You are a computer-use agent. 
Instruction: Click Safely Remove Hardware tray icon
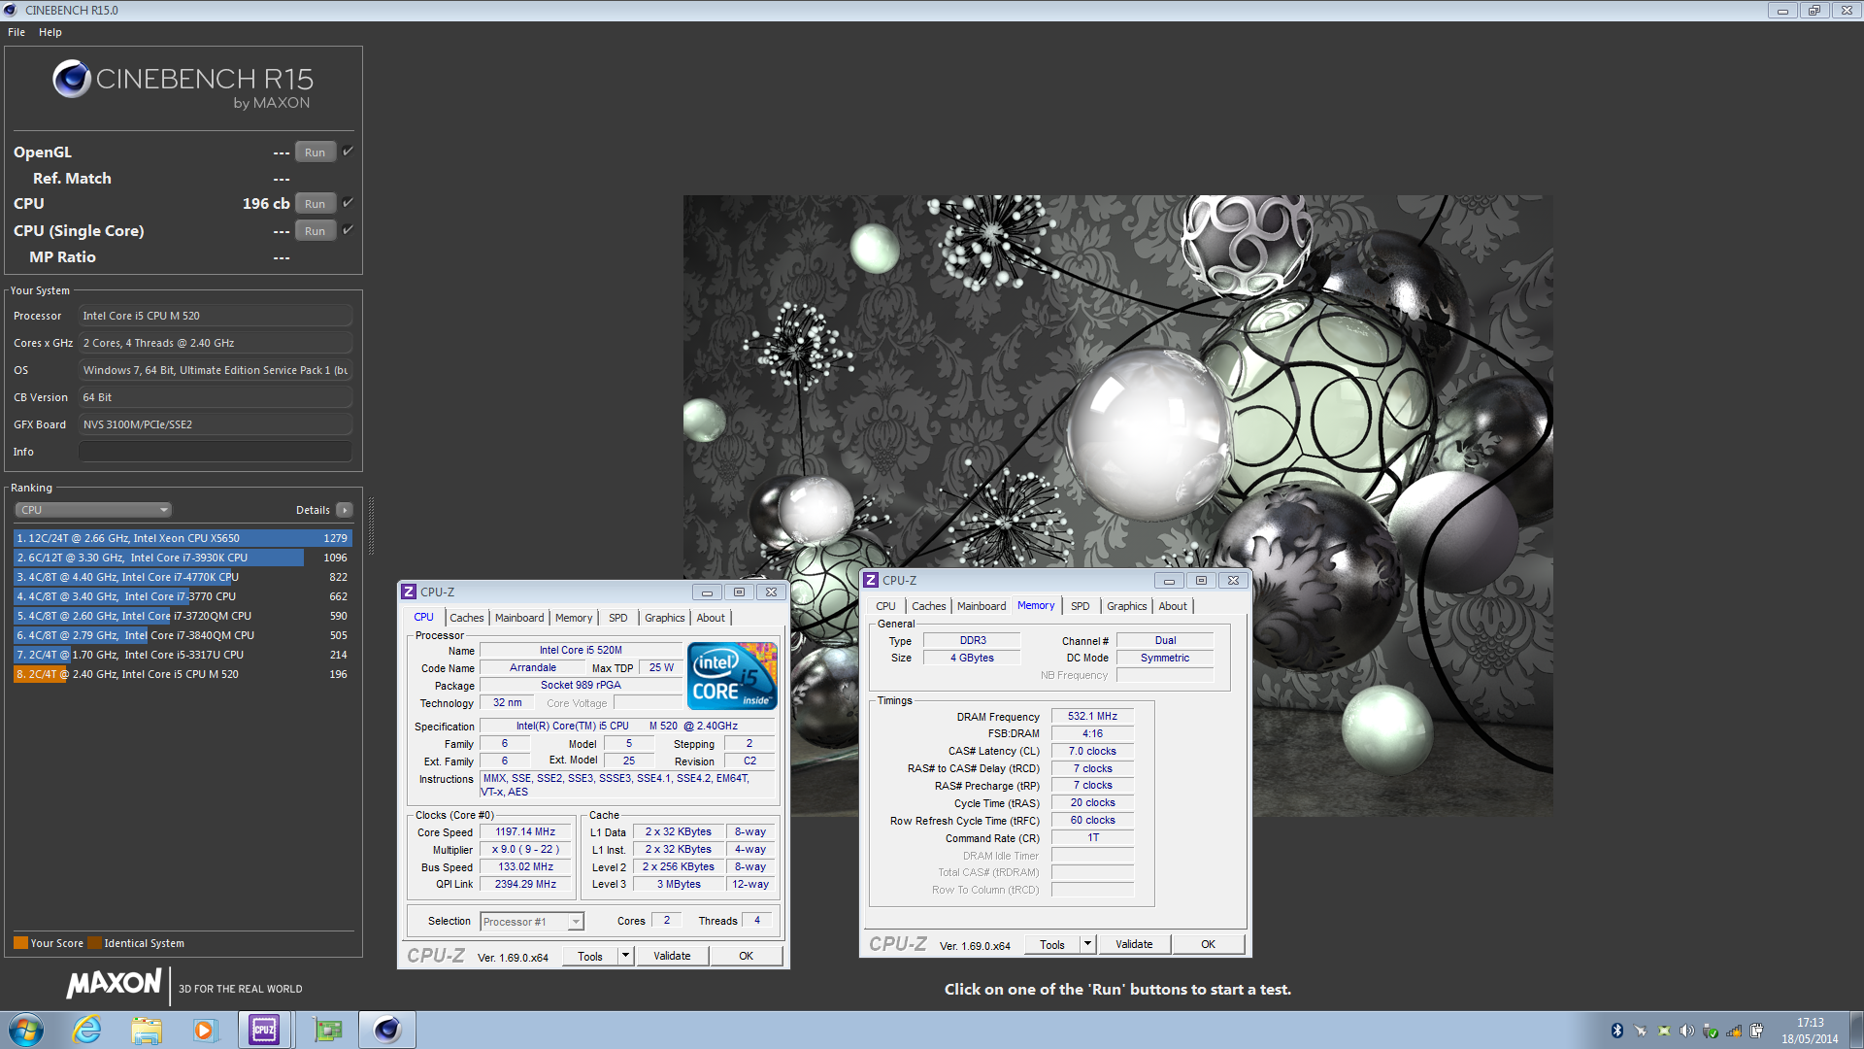point(1711,1031)
